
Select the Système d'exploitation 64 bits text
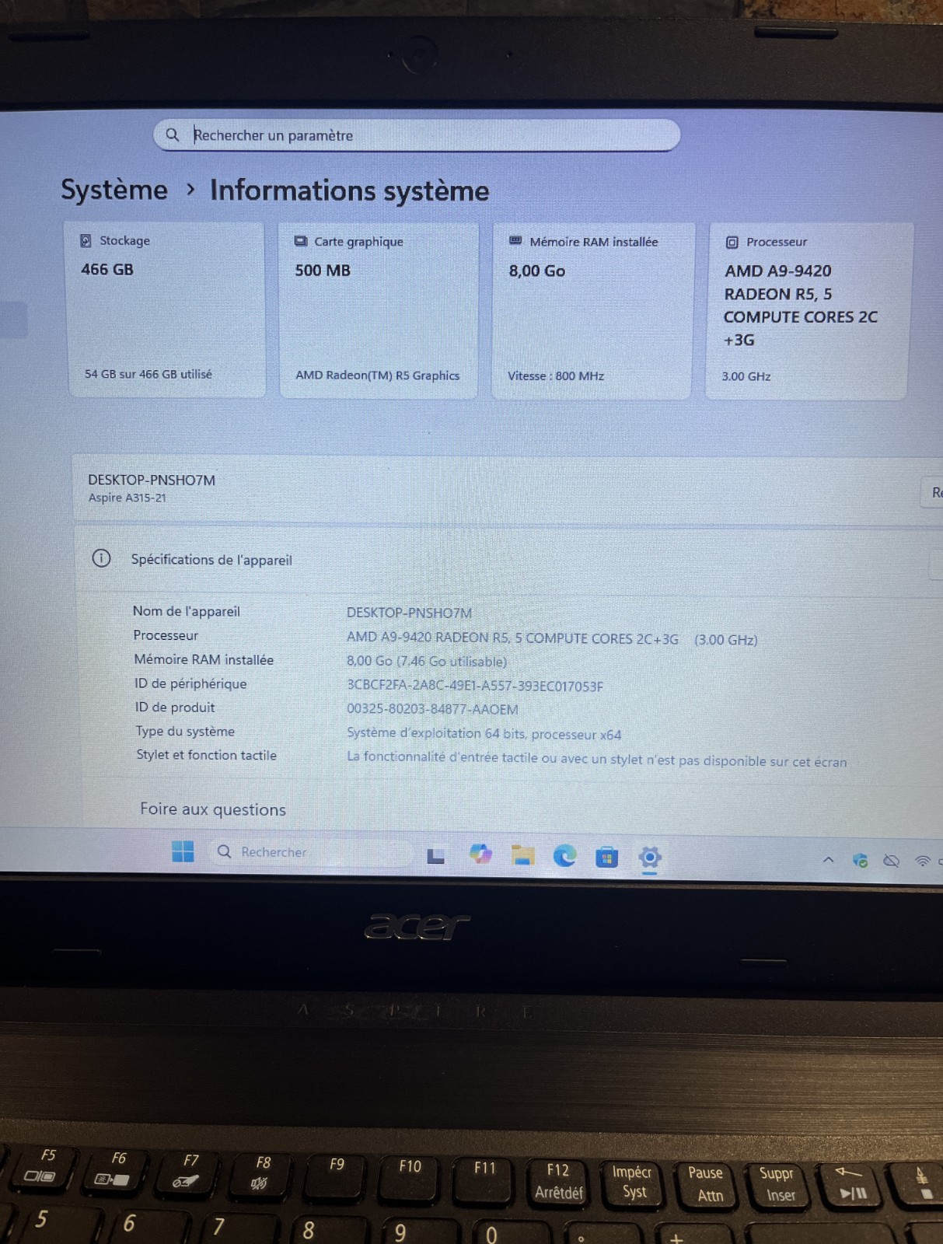484,733
